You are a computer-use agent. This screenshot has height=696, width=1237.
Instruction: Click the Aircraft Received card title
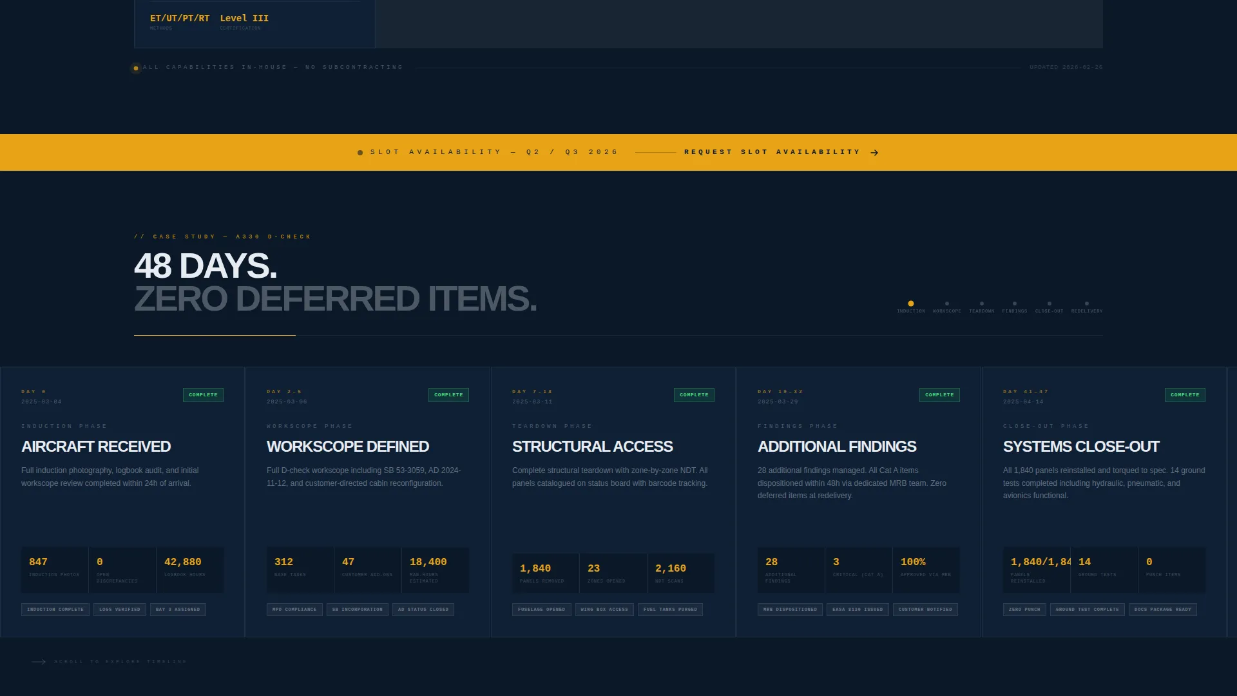[96, 447]
